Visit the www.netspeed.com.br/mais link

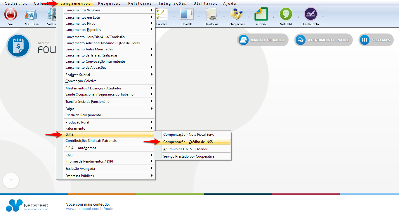click(90, 209)
